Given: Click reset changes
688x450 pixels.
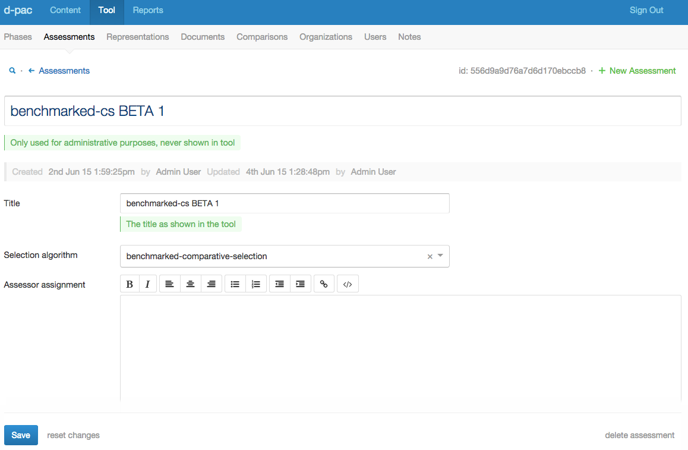Looking at the screenshot, I should pos(73,435).
